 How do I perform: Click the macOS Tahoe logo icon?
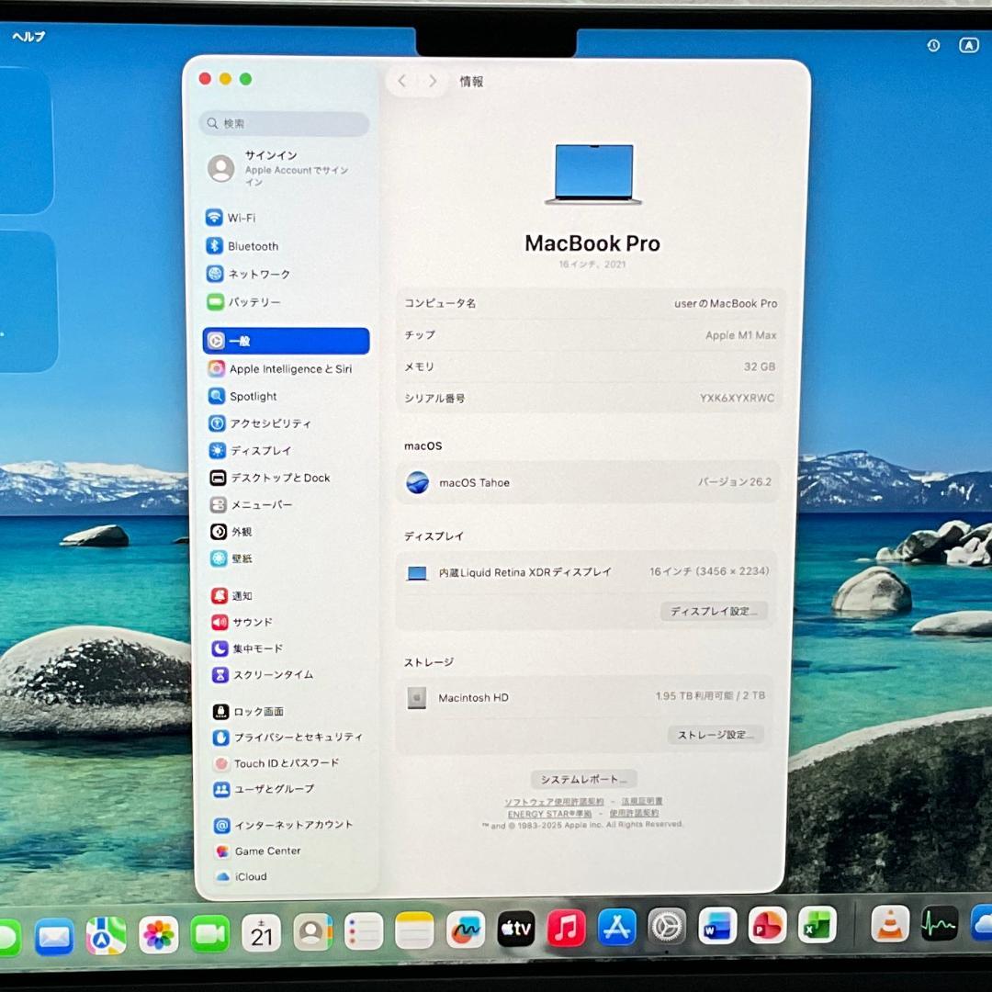pos(418,483)
